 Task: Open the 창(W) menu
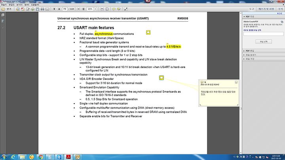27,5
